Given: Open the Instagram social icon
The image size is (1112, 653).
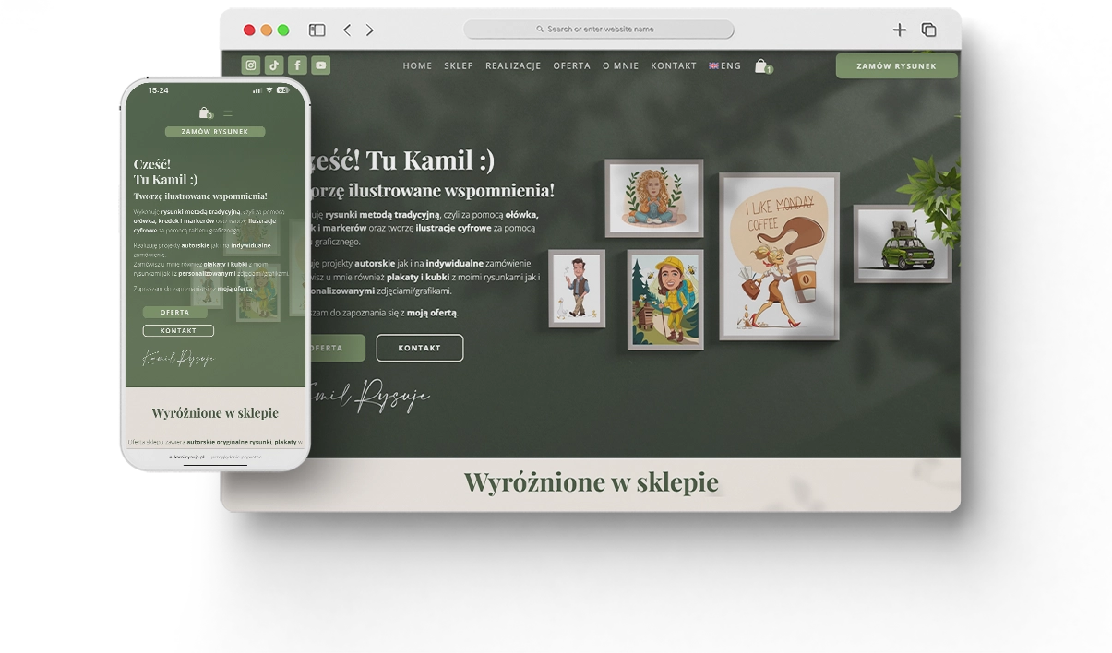Looking at the screenshot, I should (250, 65).
